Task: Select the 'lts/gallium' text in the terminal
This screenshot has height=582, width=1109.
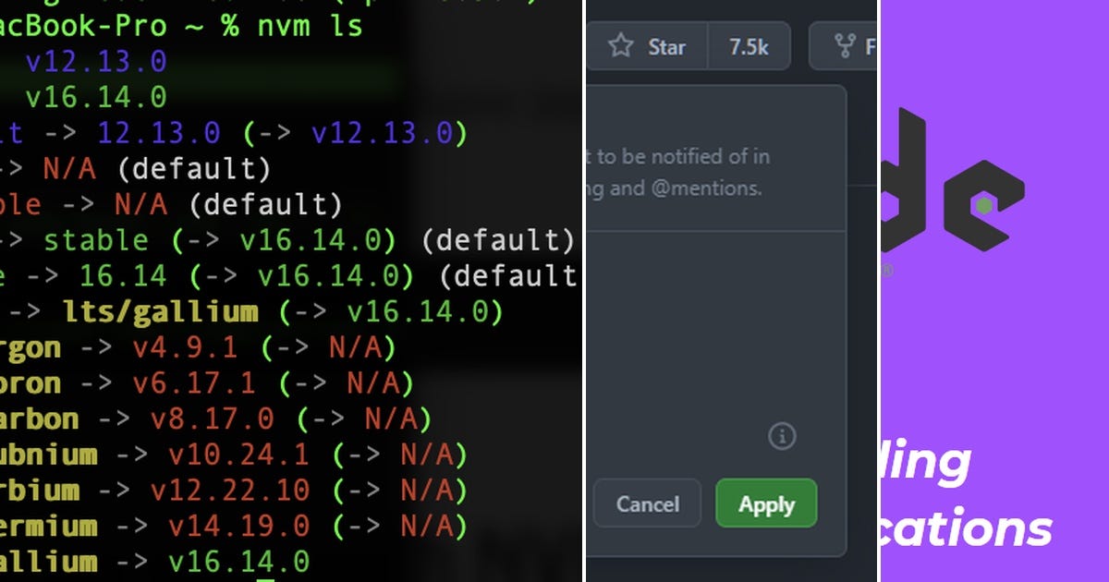Action: tap(160, 311)
